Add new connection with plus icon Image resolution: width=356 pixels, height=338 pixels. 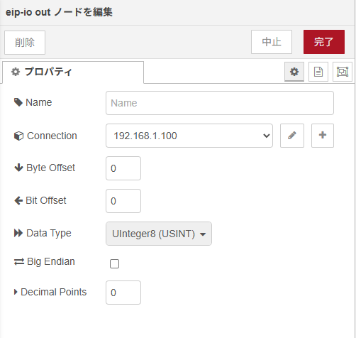point(323,136)
